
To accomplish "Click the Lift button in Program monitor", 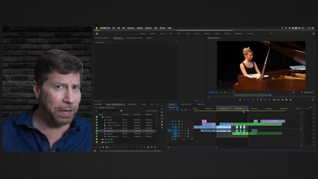I will [274, 100].
